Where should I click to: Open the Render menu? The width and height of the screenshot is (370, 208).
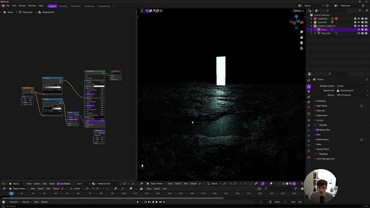(22, 6)
